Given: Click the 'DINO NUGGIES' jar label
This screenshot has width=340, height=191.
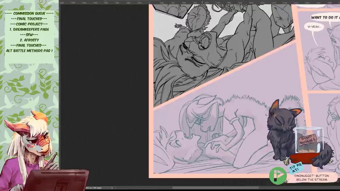Looking at the screenshot, I should [x=307, y=139].
